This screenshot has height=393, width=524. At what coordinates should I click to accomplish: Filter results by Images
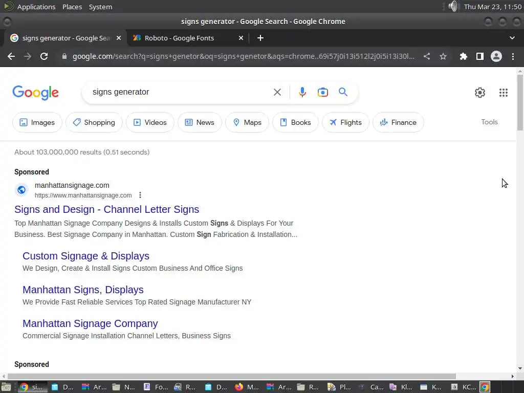(x=37, y=122)
